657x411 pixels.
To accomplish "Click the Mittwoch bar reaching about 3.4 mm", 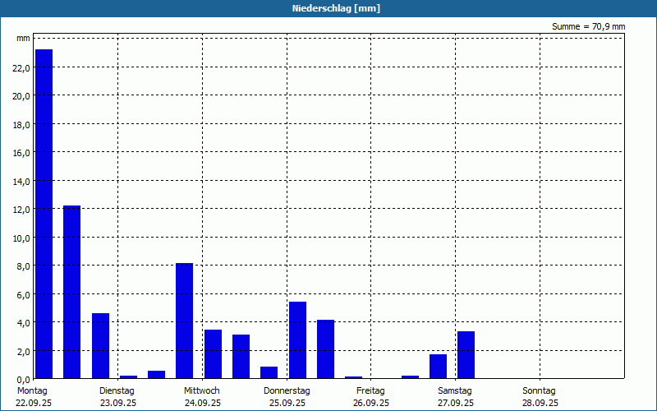I will [x=213, y=354].
